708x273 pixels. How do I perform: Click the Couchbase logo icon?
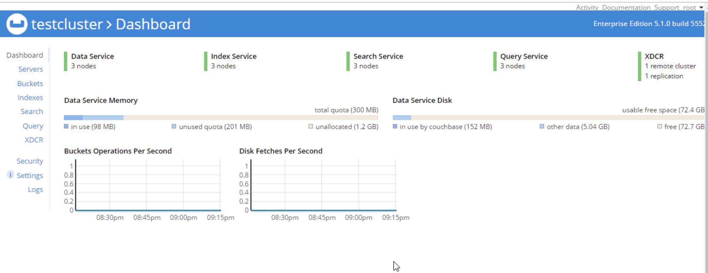[x=17, y=24]
